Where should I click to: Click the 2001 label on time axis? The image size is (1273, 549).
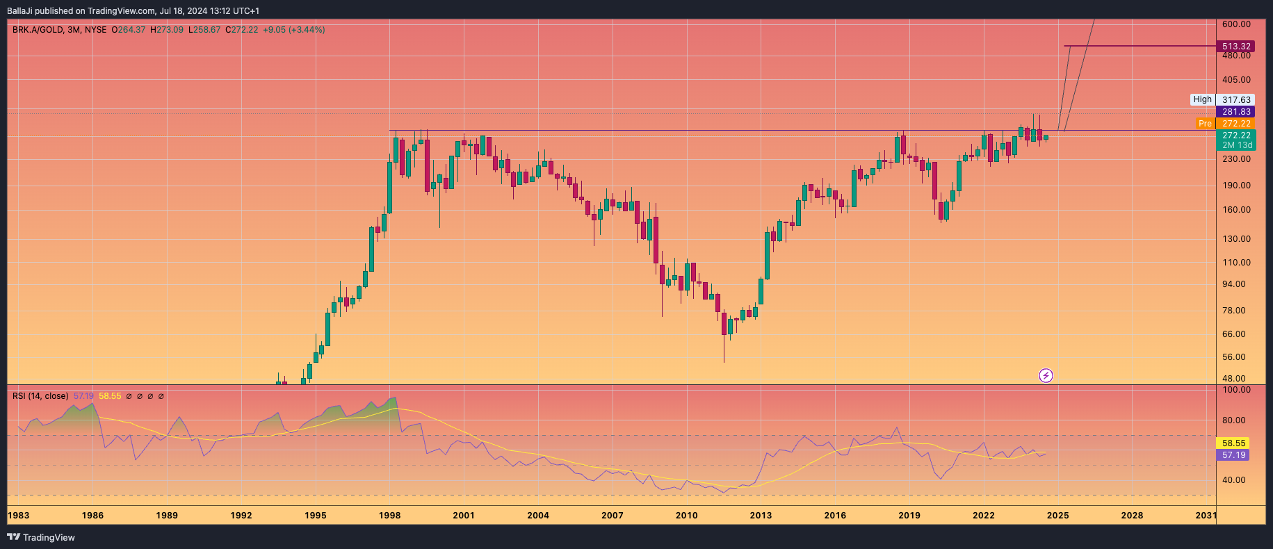[464, 516]
